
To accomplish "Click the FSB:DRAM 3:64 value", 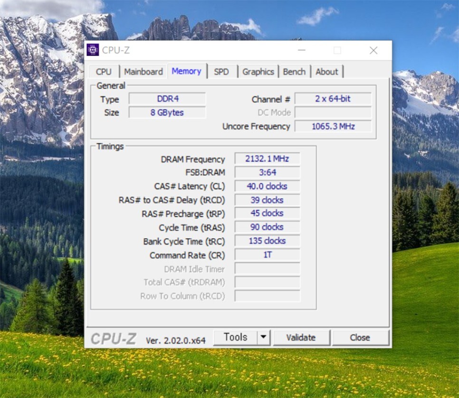I will (x=267, y=172).
